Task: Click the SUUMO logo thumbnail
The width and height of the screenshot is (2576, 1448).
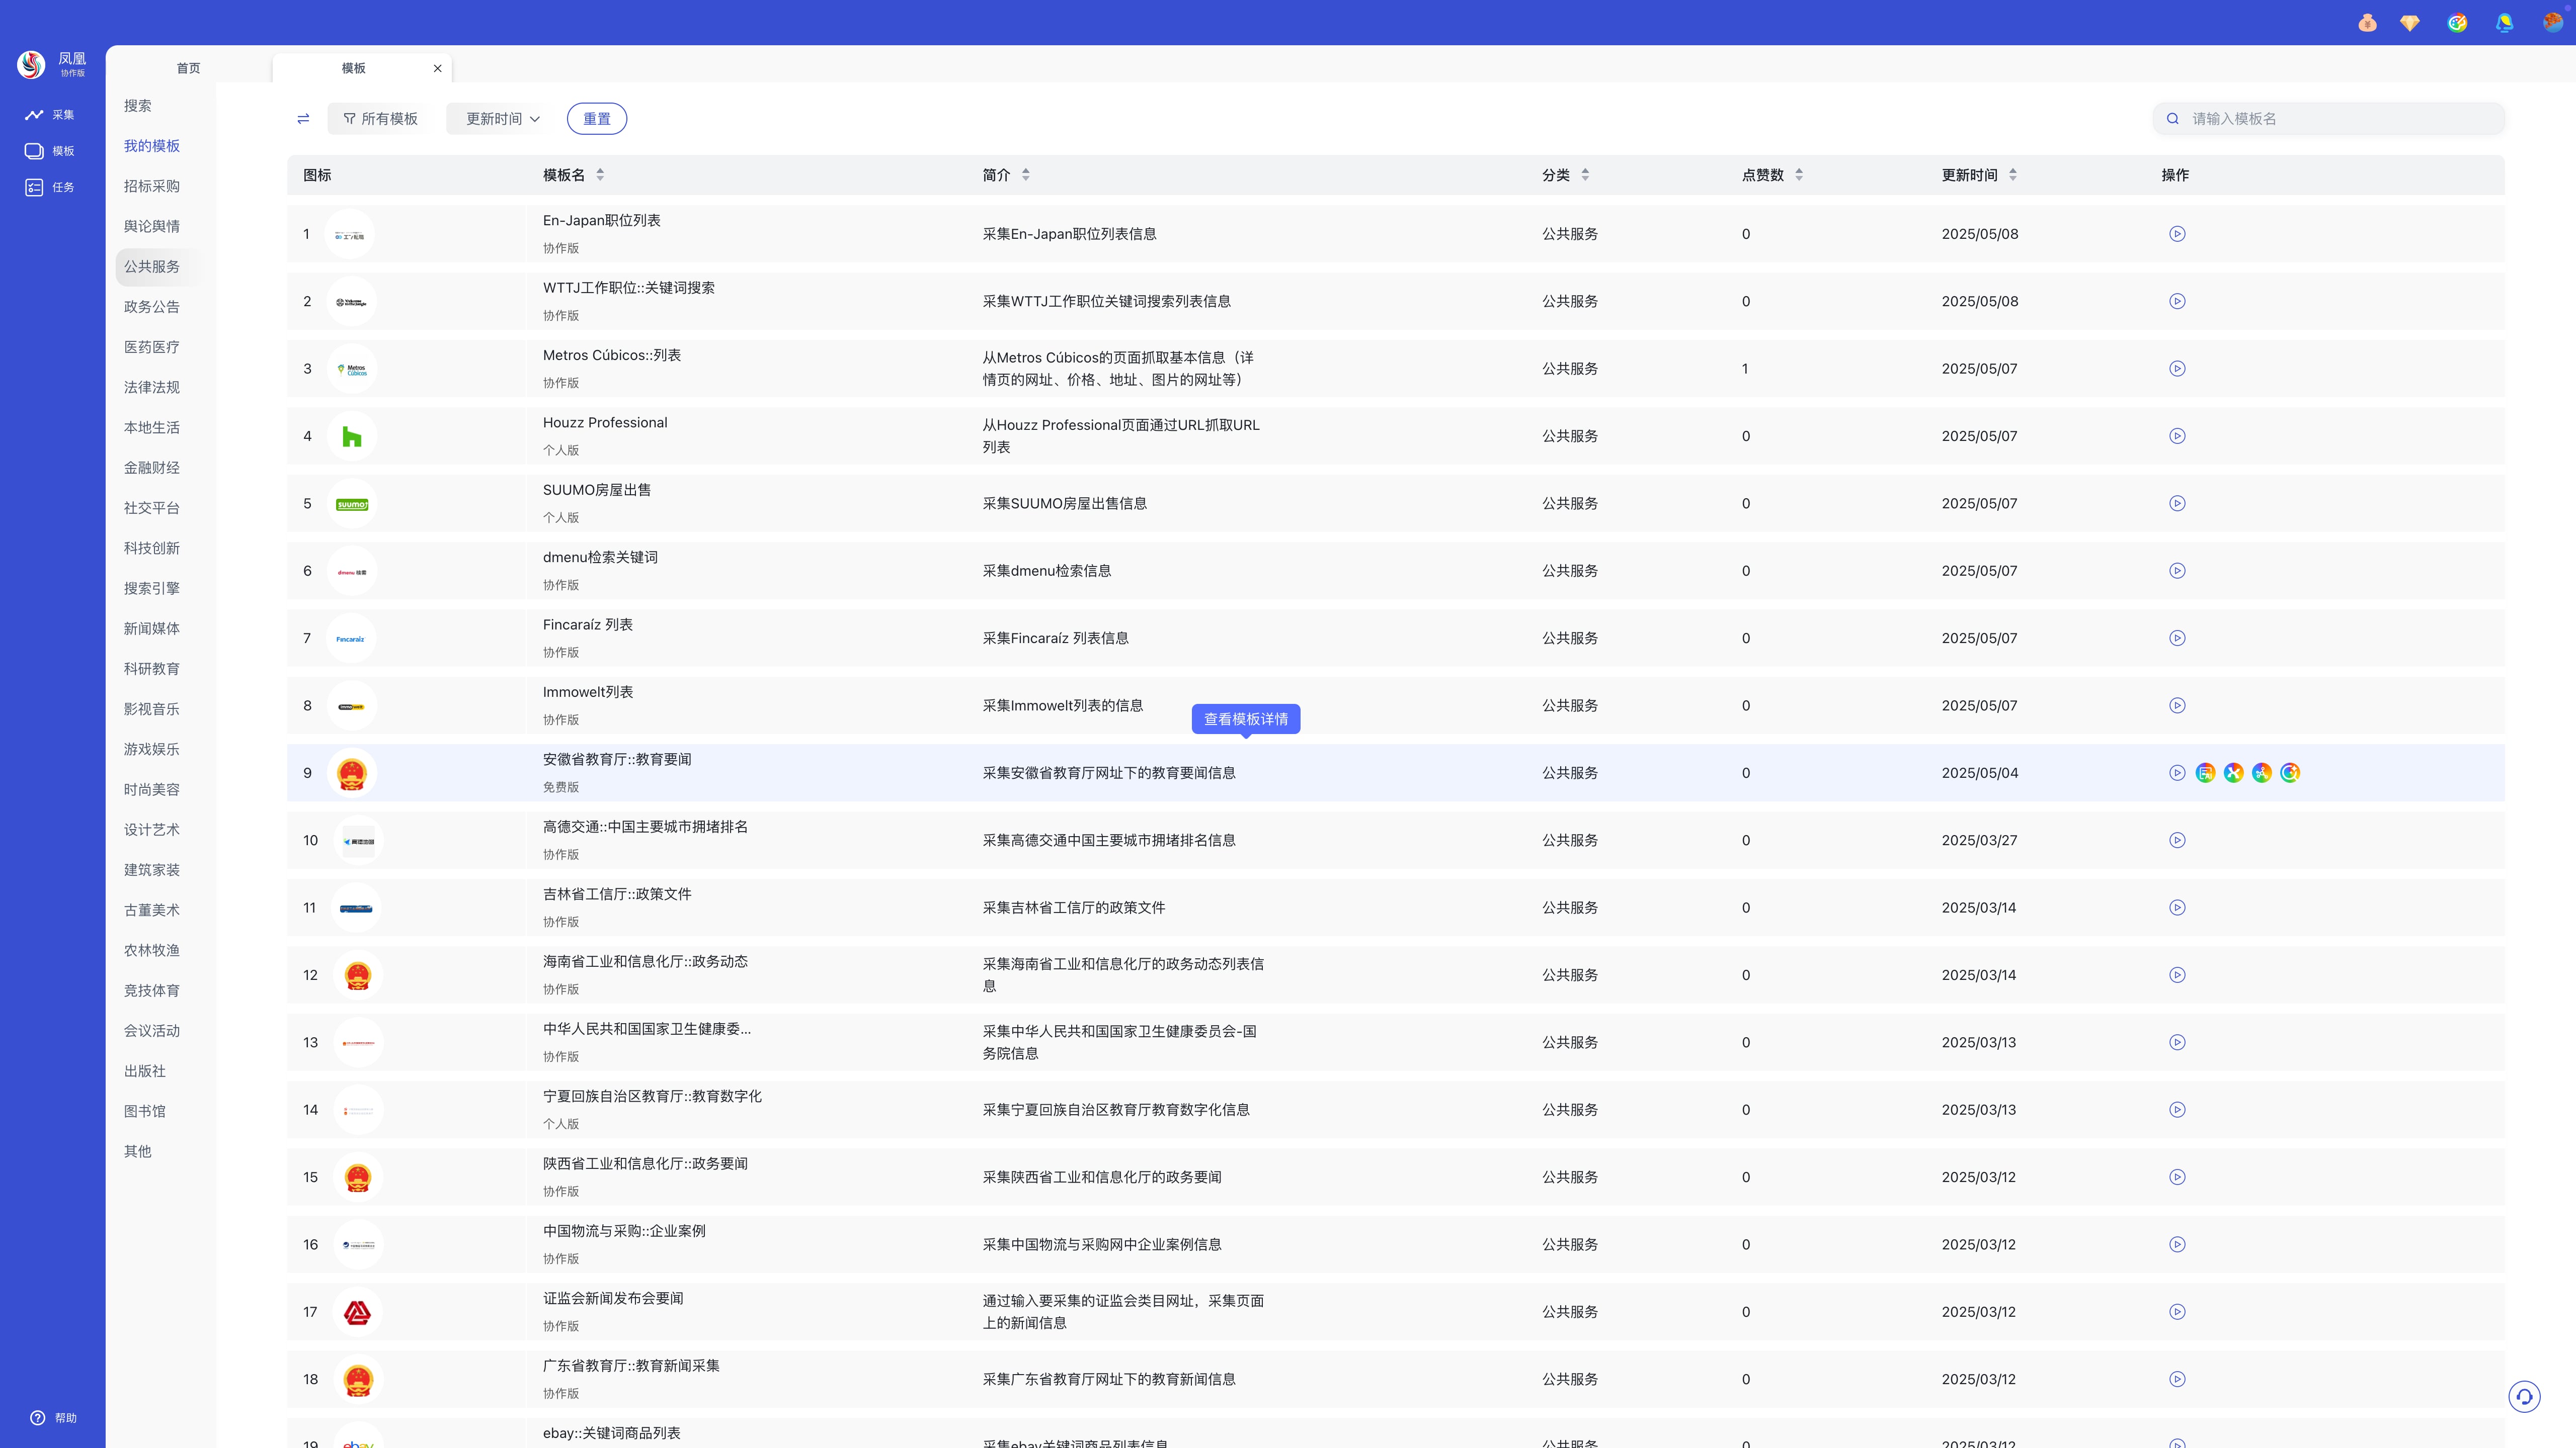Action: click(x=352, y=504)
